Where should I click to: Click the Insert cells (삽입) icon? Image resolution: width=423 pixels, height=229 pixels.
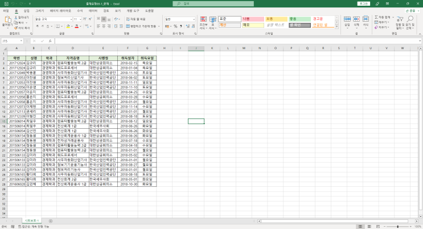coord(347,19)
